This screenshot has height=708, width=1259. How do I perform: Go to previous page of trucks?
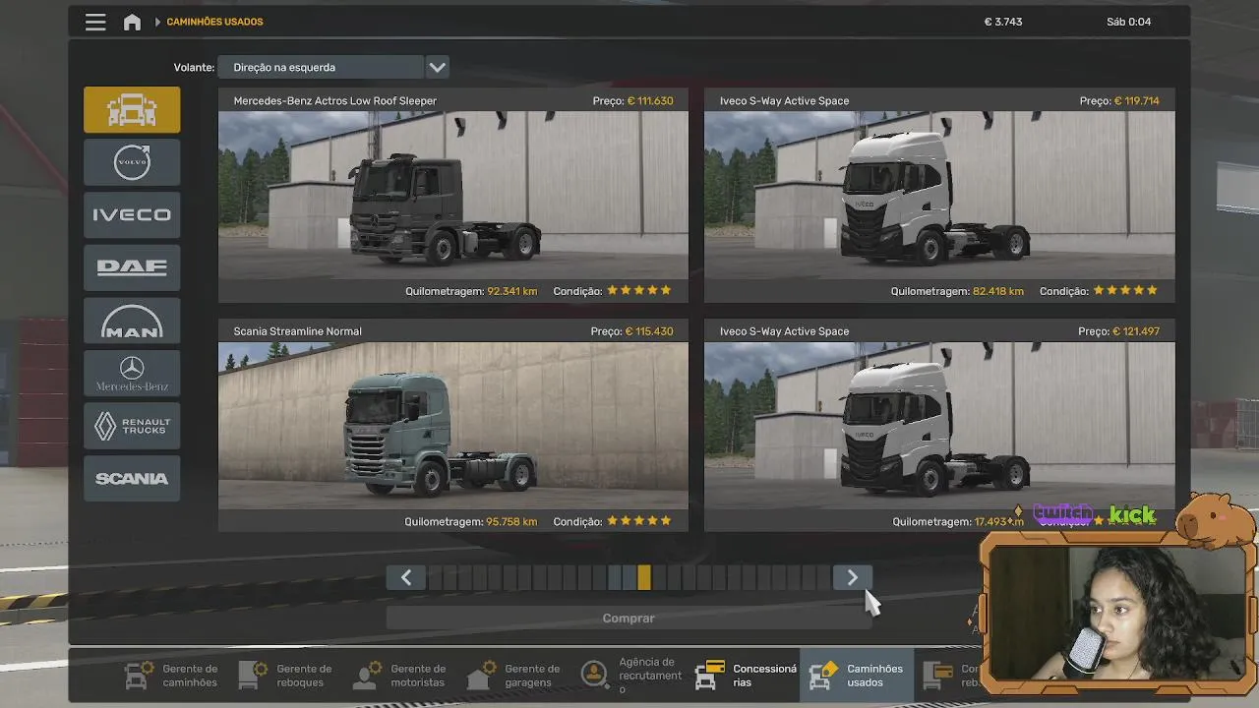click(x=406, y=578)
